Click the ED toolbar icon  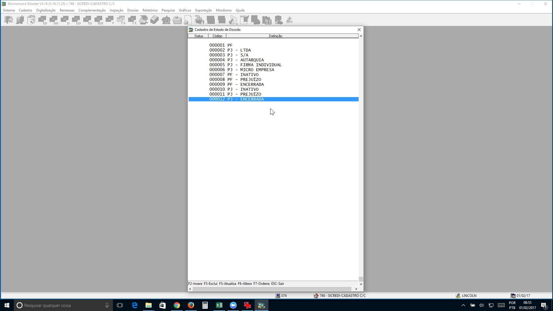43,20
